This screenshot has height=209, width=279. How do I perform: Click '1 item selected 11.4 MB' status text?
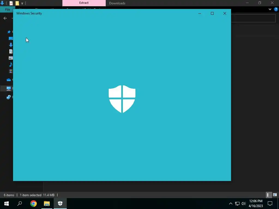pos(37,195)
